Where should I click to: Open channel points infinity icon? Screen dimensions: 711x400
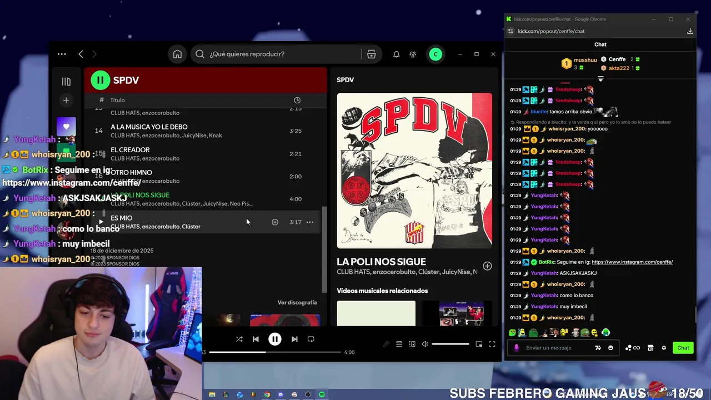pos(633,348)
